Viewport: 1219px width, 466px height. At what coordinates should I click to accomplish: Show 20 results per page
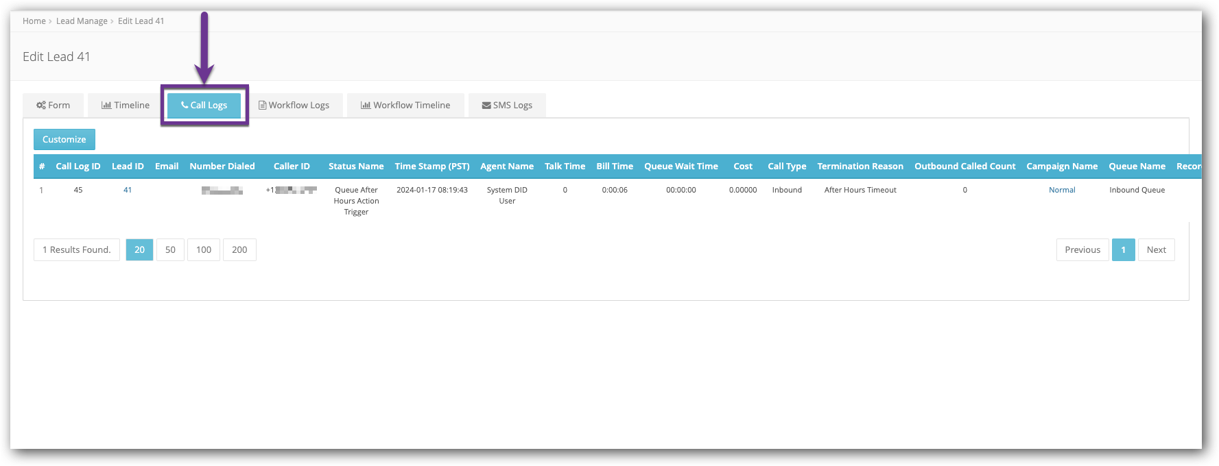click(x=139, y=249)
